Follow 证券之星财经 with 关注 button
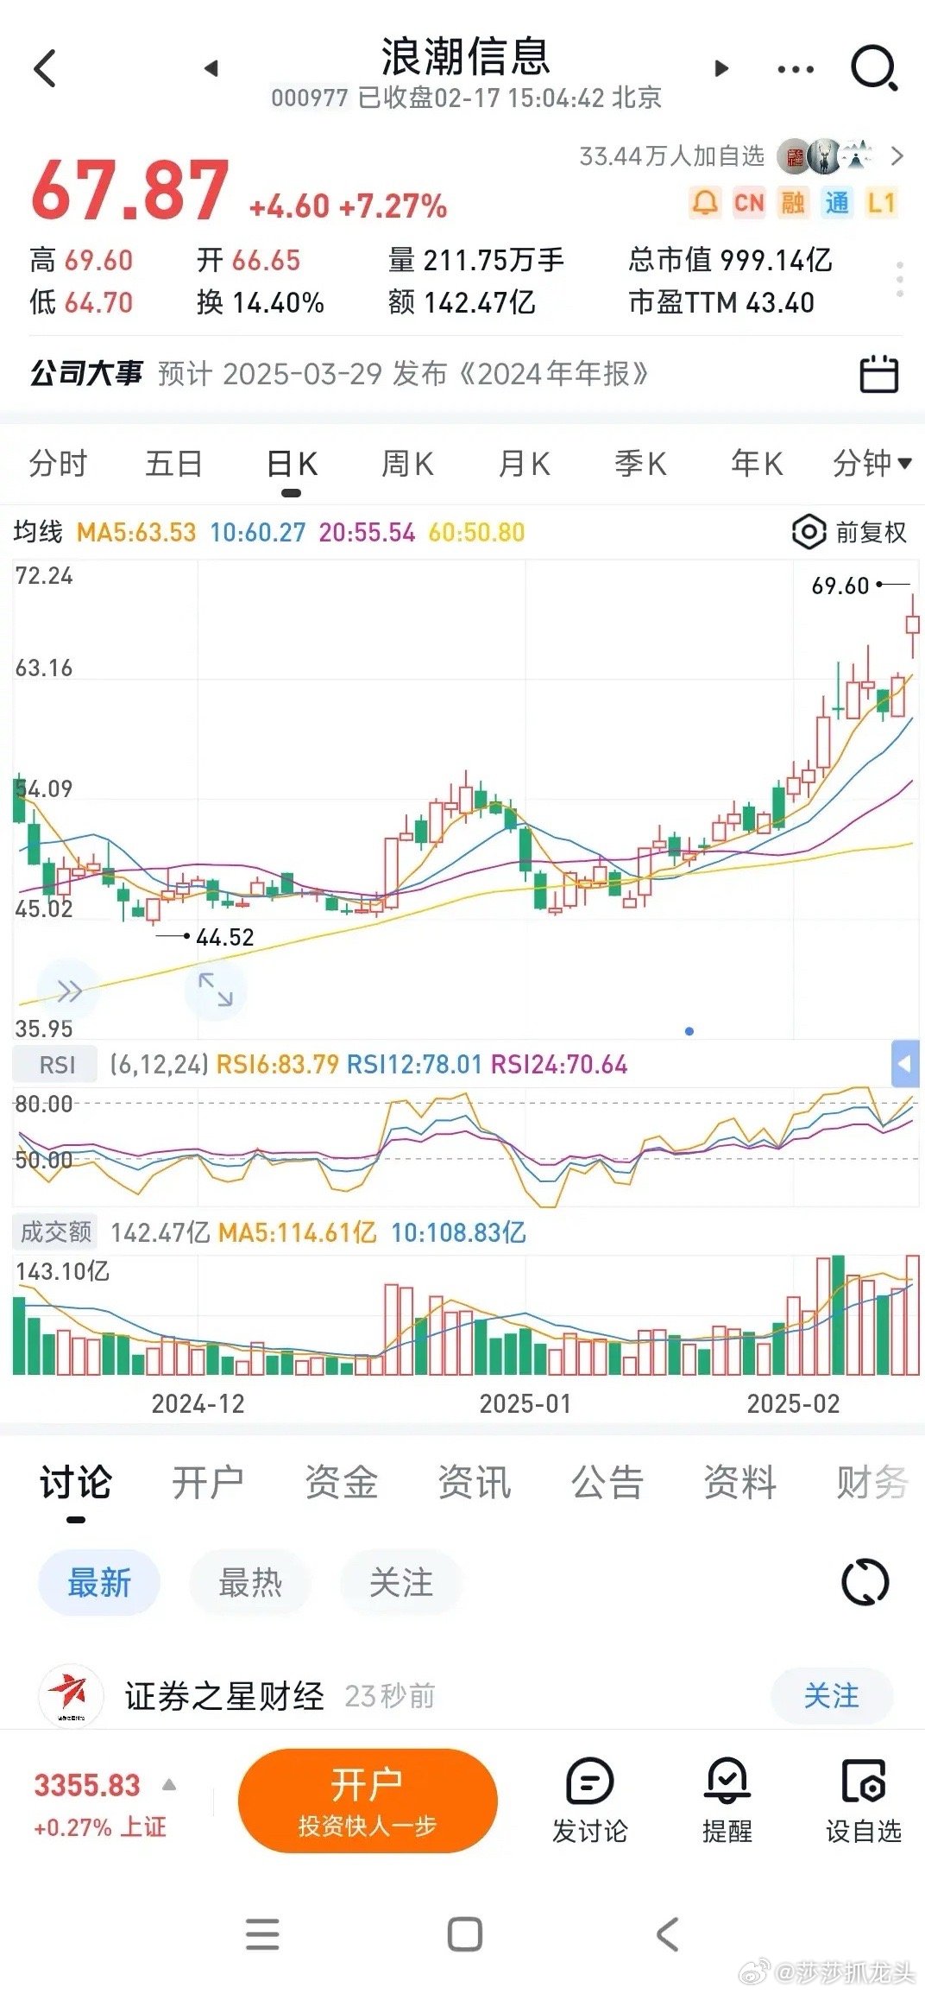 (x=832, y=1695)
